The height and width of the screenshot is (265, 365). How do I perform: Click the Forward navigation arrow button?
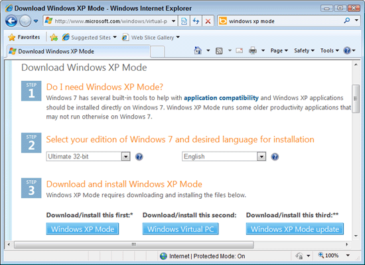(x=25, y=21)
